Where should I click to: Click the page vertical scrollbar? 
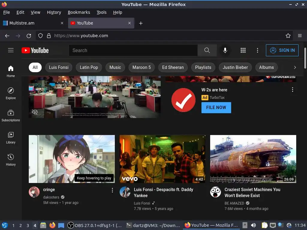coord(305,58)
